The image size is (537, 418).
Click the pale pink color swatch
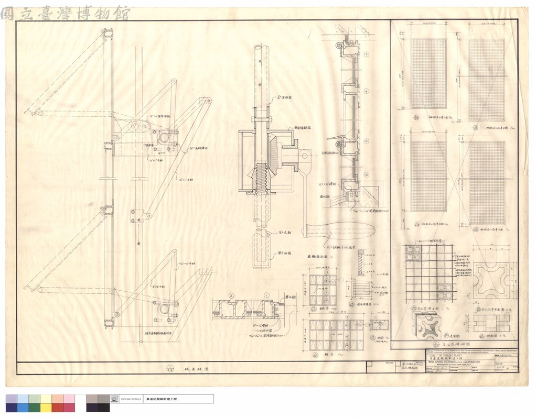(69, 399)
